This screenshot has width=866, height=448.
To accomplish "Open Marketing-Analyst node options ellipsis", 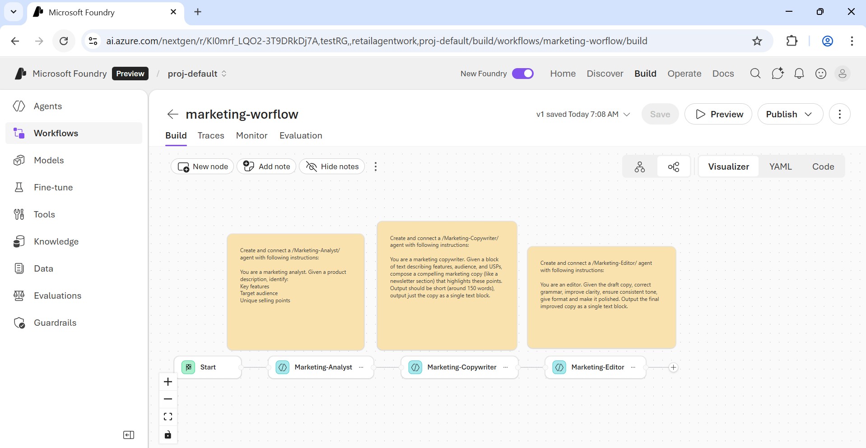I will click(361, 367).
